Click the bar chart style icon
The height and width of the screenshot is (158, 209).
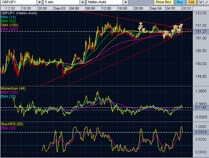click(201, 2)
